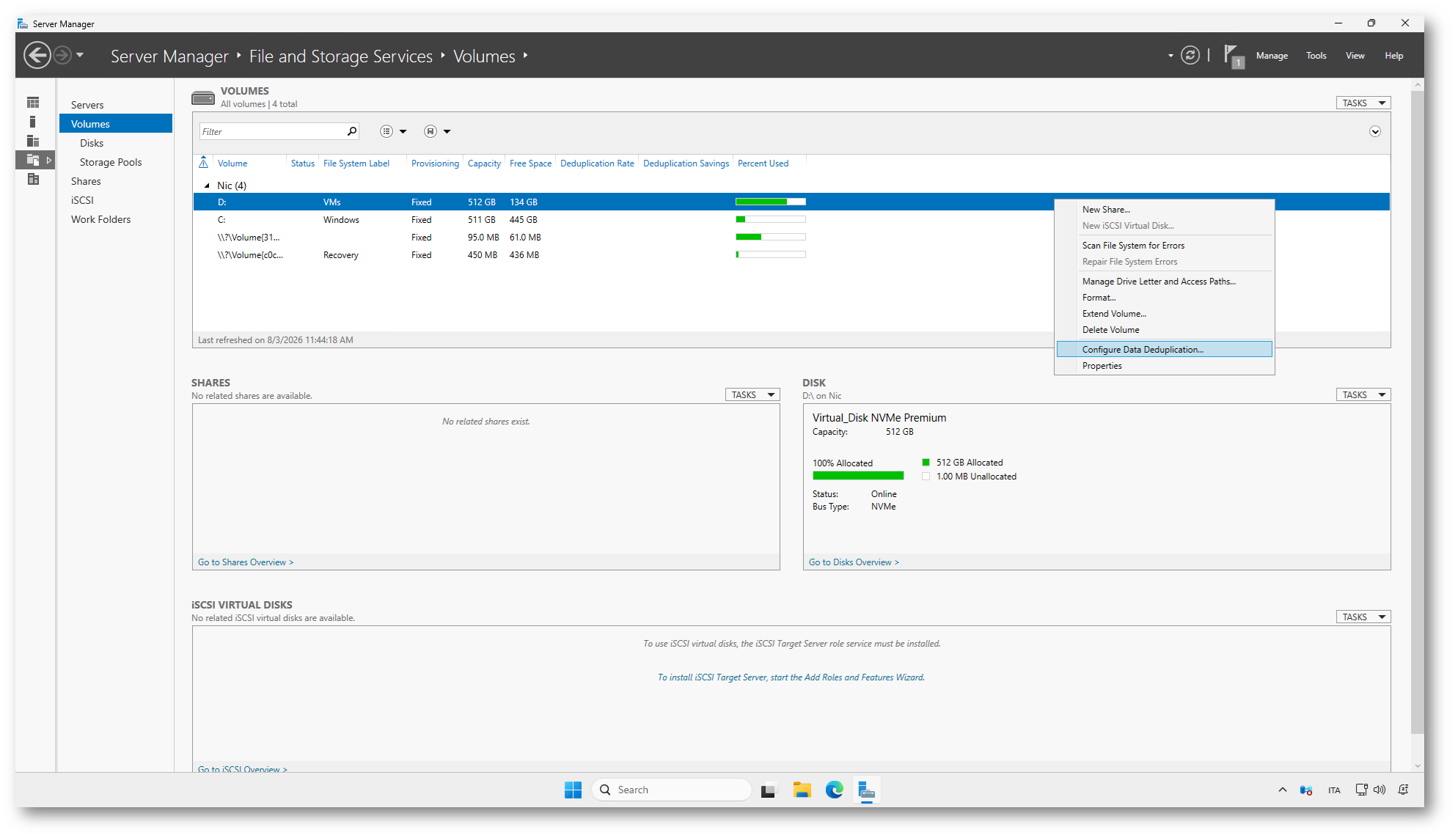
Task: Open the View menu
Action: coord(1355,56)
